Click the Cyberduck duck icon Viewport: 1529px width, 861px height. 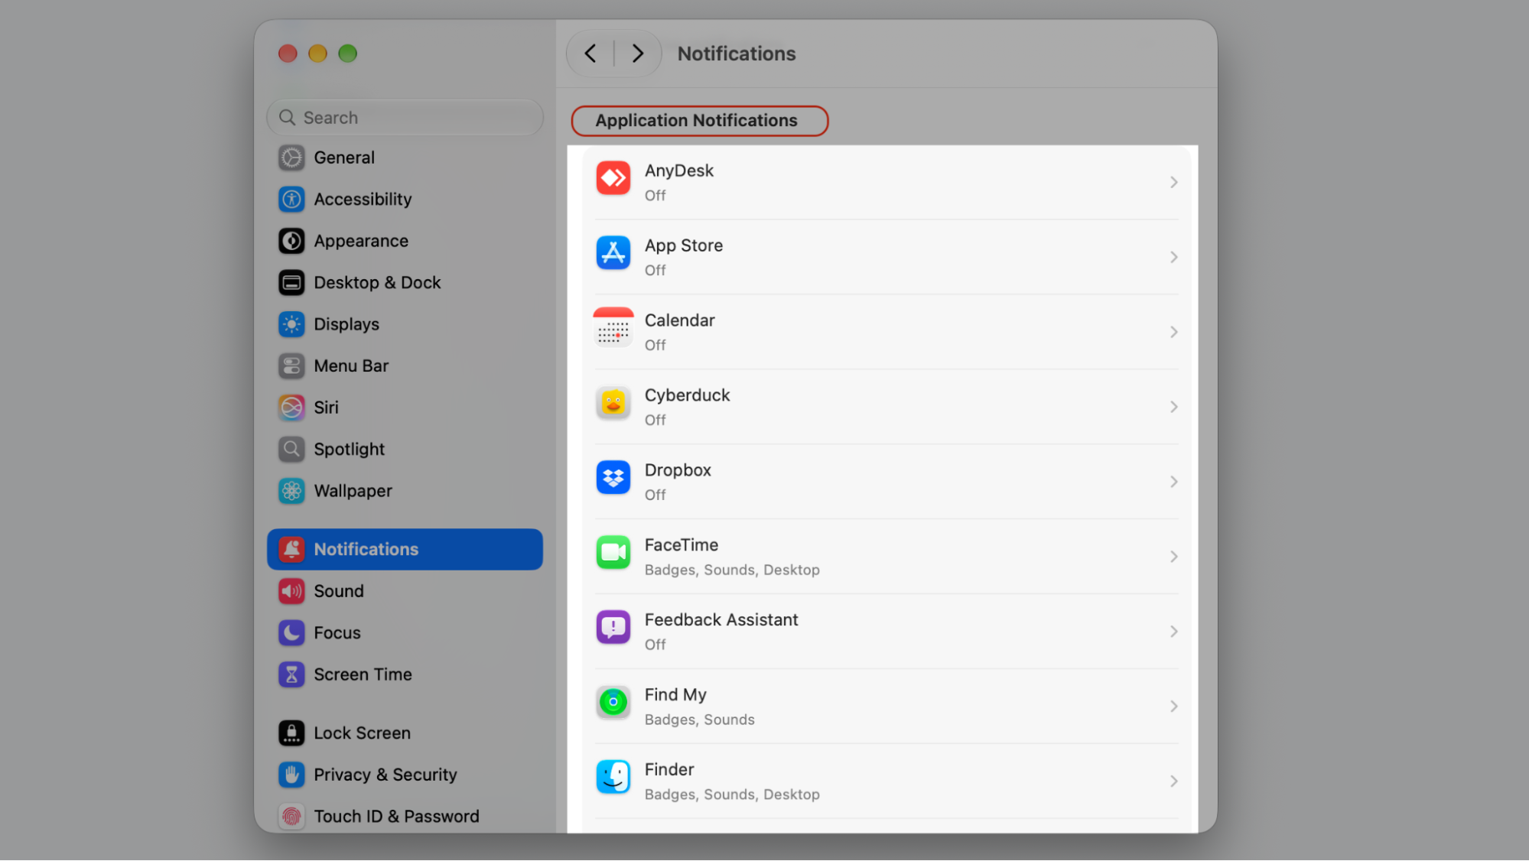(613, 403)
